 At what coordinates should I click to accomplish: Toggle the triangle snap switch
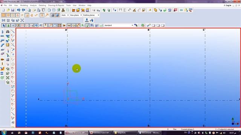pos(18,15)
